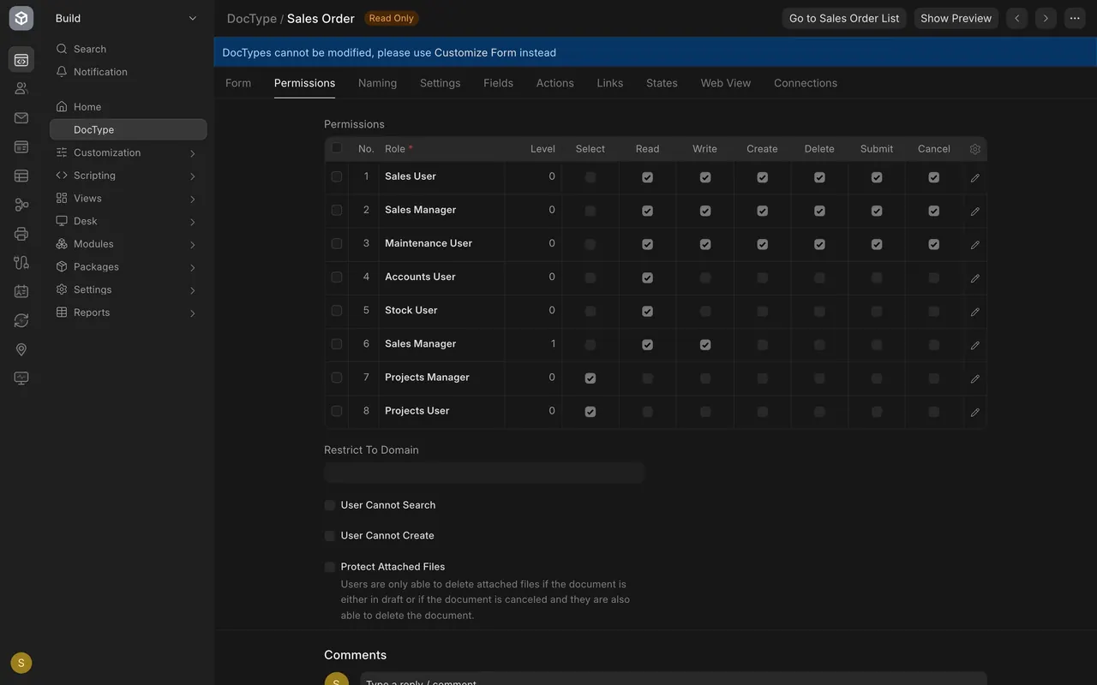1097x685 pixels.
Task: Expand the Reports sidebar section
Action: pos(192,313)
